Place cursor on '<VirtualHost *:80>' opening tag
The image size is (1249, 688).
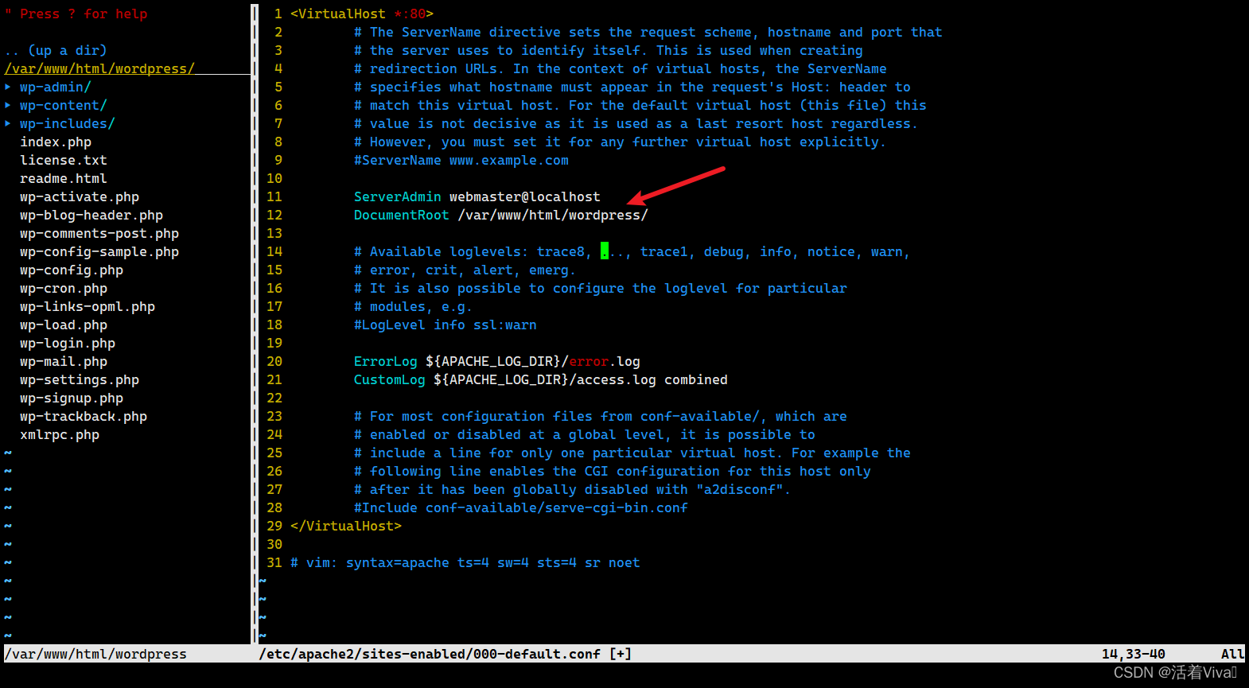[x=362, y=14]
